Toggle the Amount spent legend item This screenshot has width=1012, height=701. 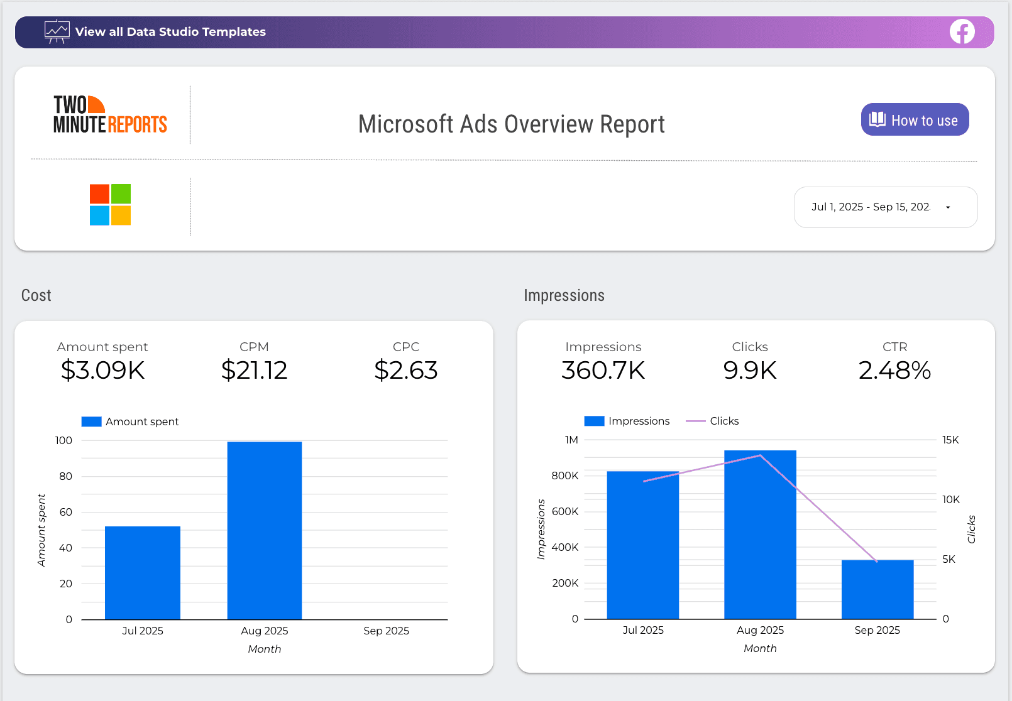point(141,421)
